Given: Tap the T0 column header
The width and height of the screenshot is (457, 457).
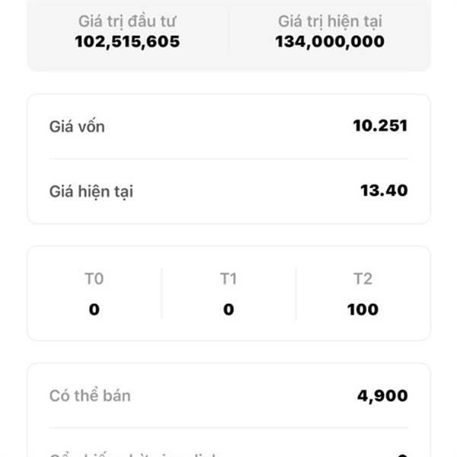Looking at the screenshot, I should click(x=94, y=280).
